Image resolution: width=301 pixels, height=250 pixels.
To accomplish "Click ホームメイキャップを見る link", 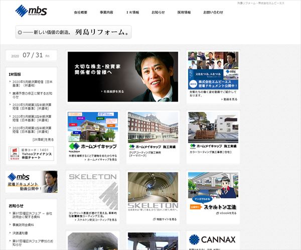I will click(101, 159).
